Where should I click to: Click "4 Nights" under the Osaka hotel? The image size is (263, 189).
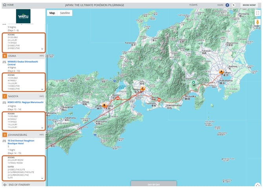12,67
